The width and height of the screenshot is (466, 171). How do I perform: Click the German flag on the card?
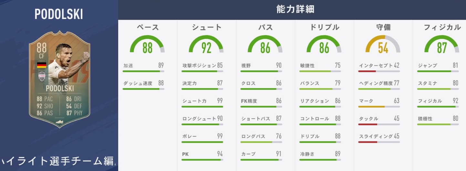point(41,65)
